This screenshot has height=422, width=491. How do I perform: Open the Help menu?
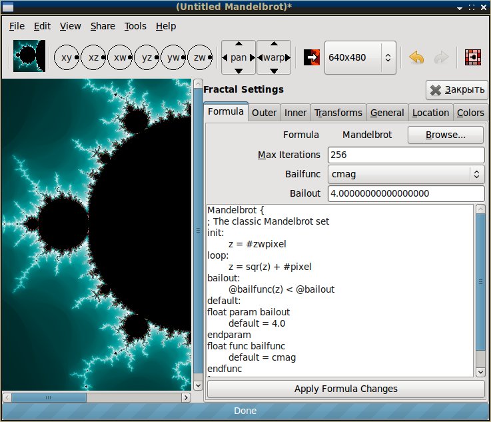pos(166,26)
